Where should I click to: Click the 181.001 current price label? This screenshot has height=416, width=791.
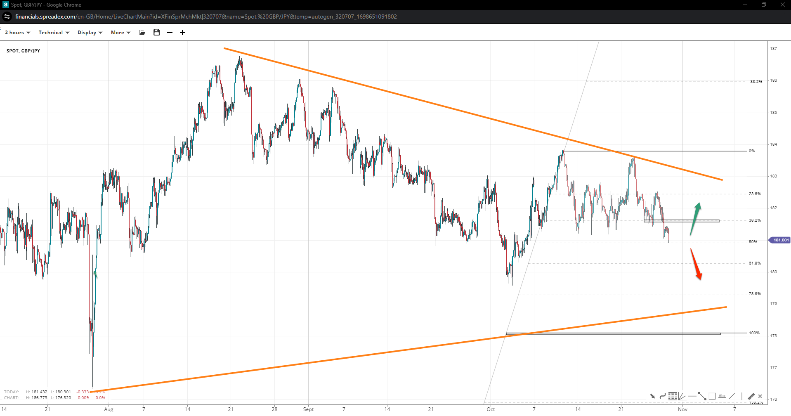[x=780, y=240]
